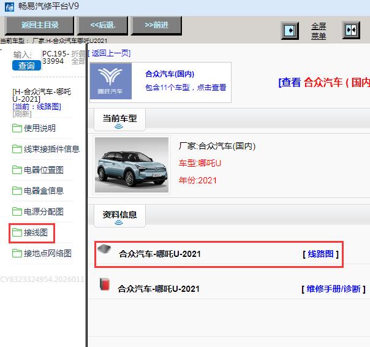Select the 电器盒信息 tree item

(x=43, y=191)
